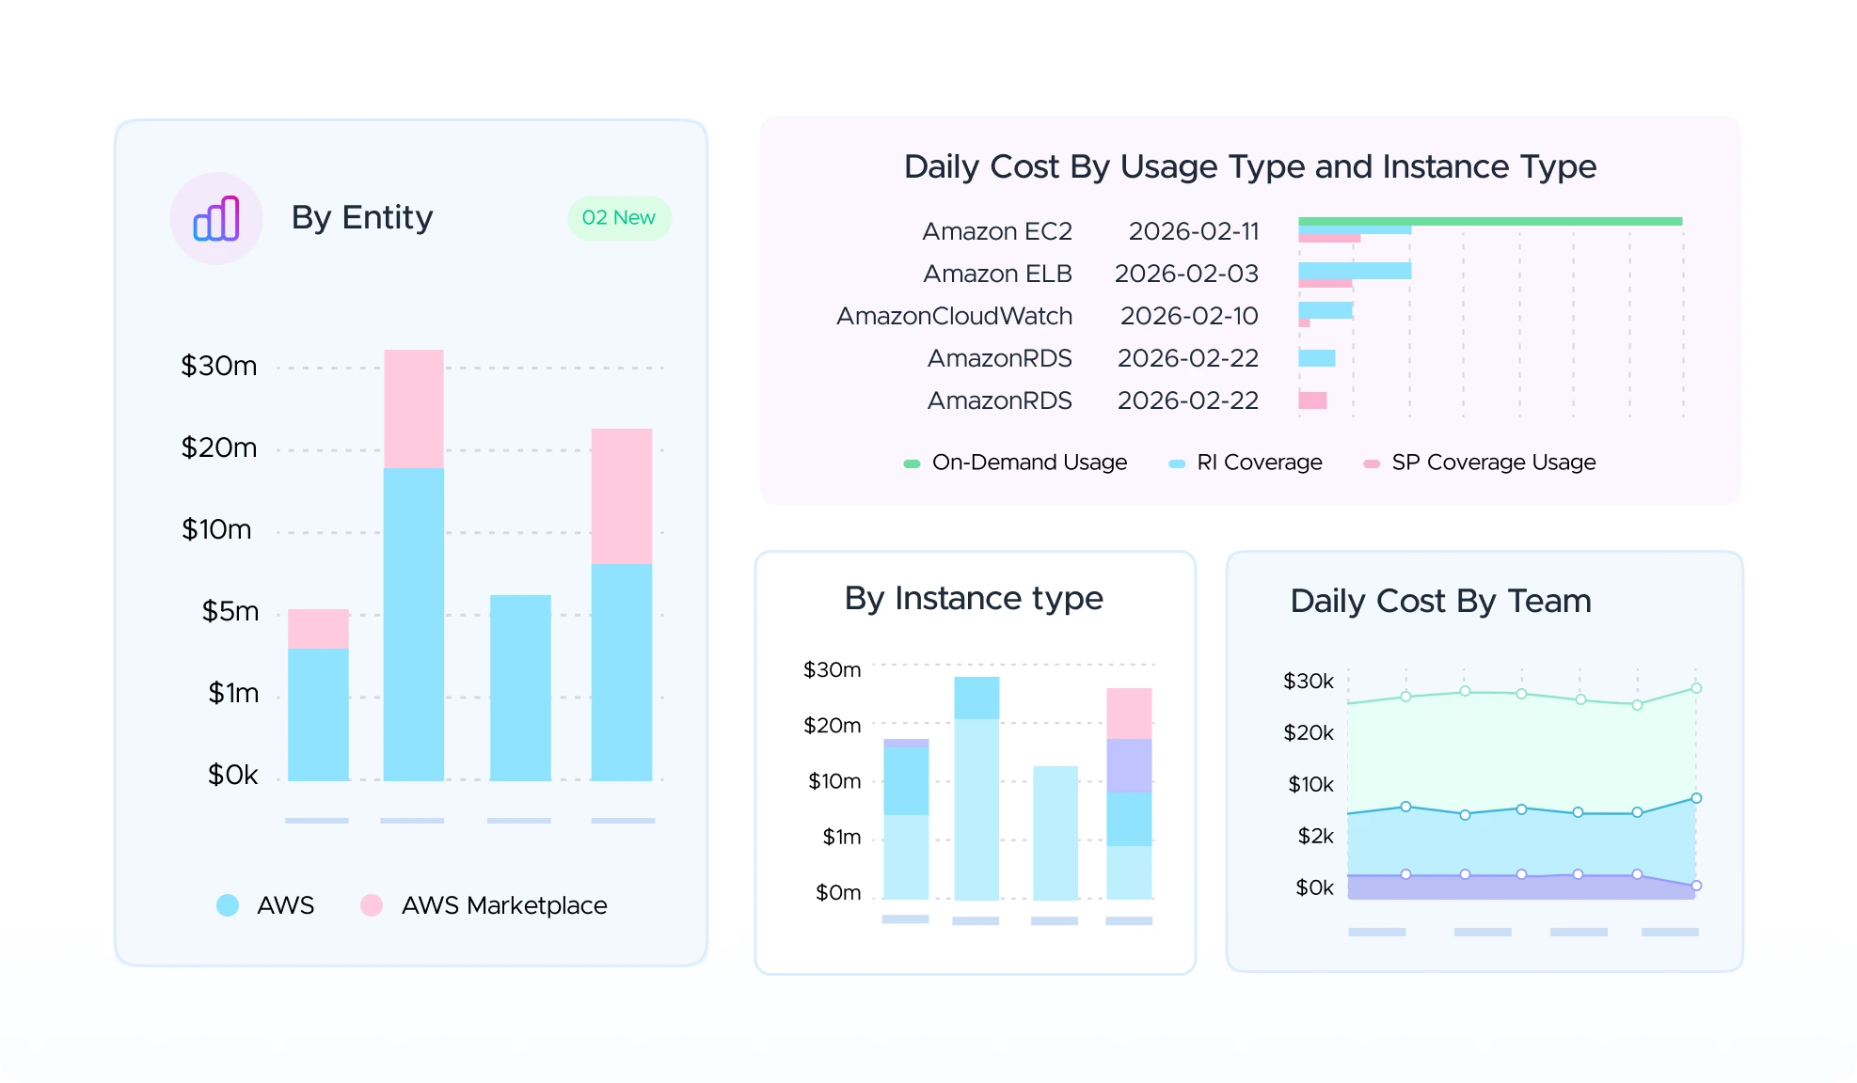Viewport: 1857px width, 1083px height.
Task: Select the By Instance type chart title
Action: [x=974, y=599]
